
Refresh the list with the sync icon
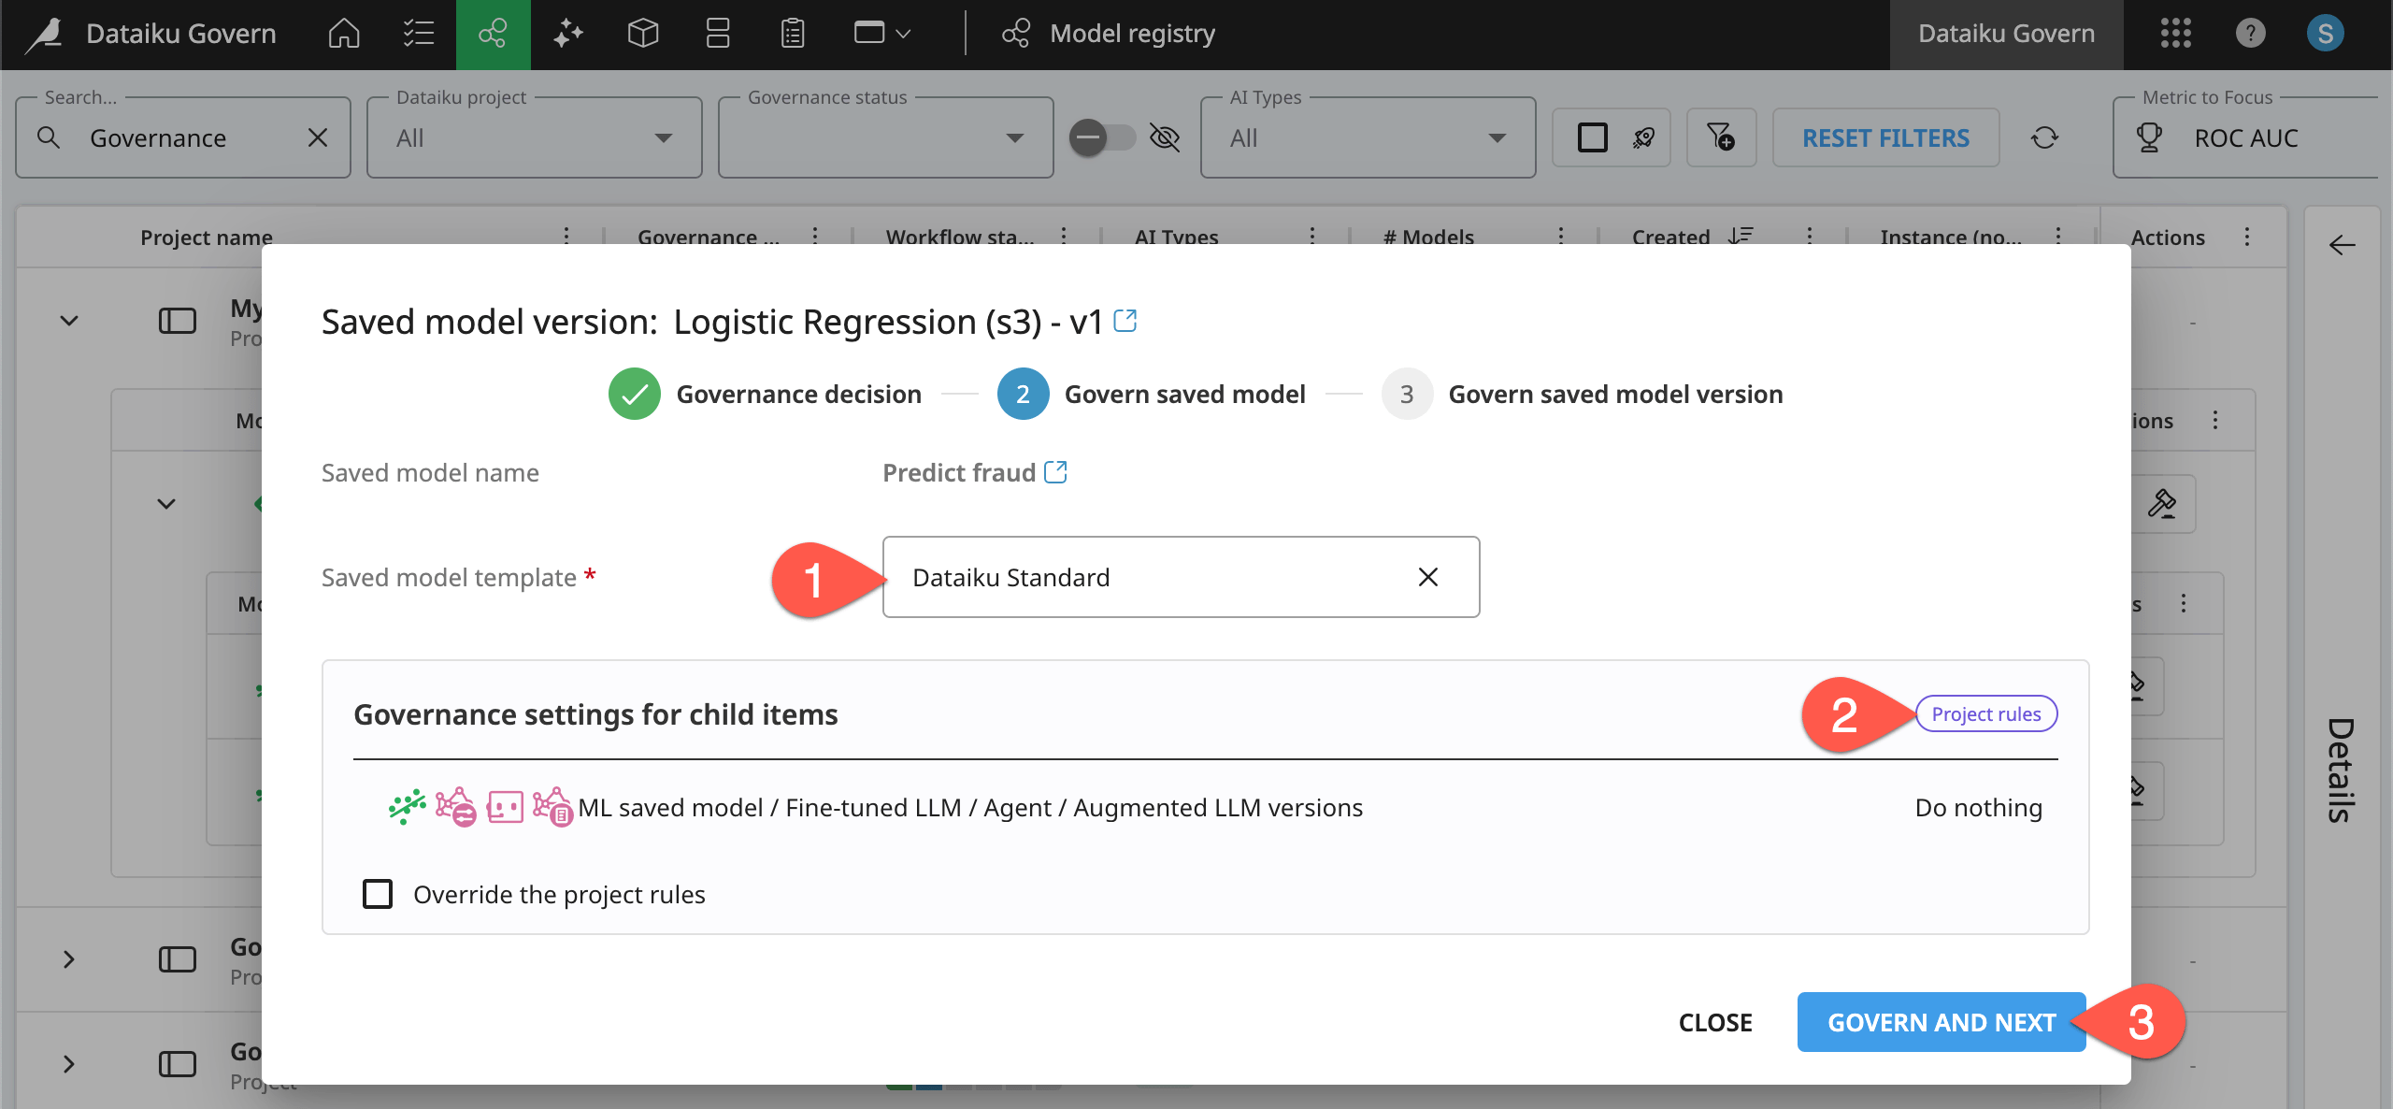pyautogui.click(x=2046, y=137)
